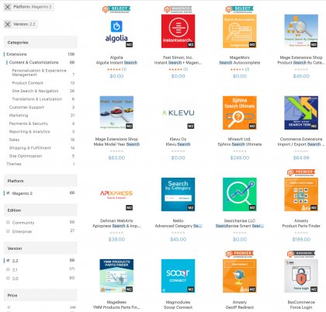Open YMM Products Parts Finder icon
326x312 pixels.
[x=116, y=276]
